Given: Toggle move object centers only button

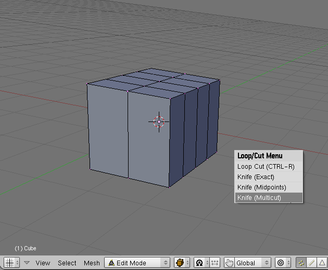Looking at the screenshot, I should 215,263.
